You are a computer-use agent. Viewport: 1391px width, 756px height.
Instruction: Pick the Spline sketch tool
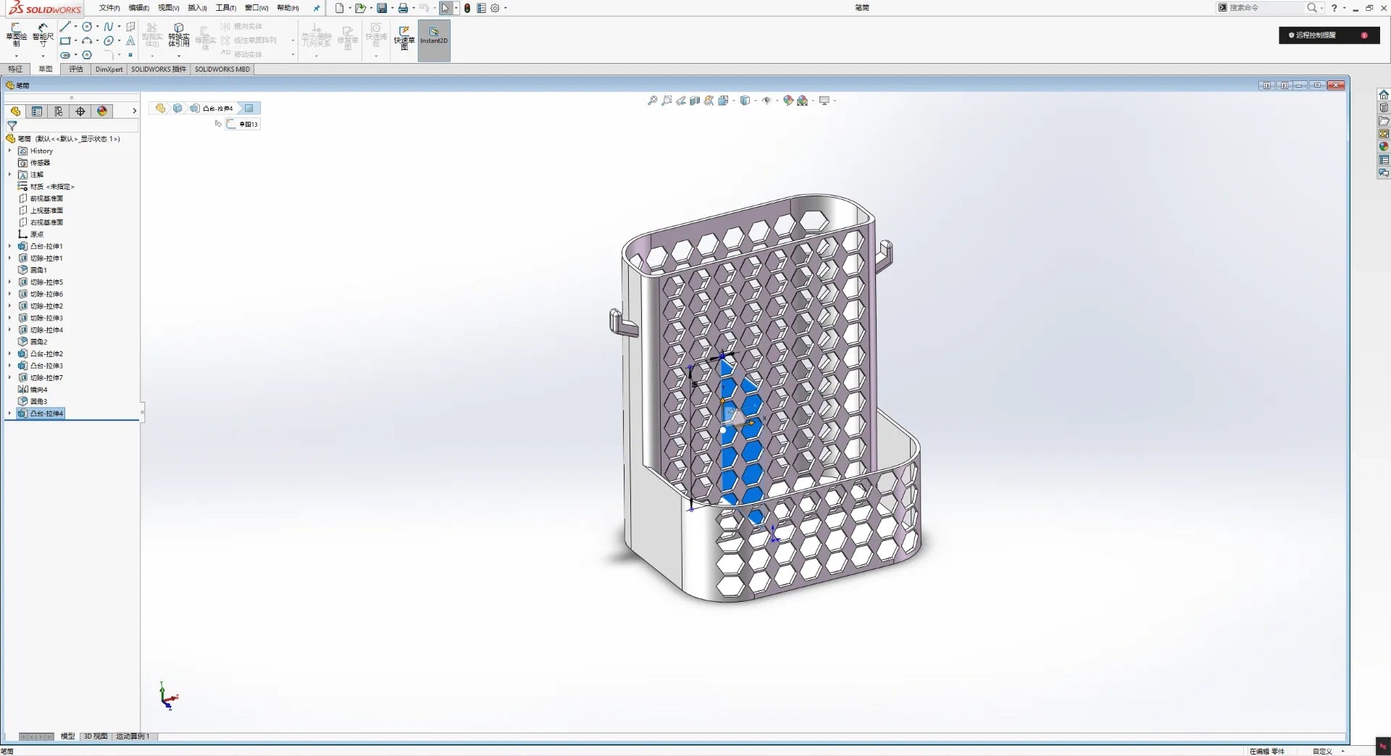click(x=109, y=27)
